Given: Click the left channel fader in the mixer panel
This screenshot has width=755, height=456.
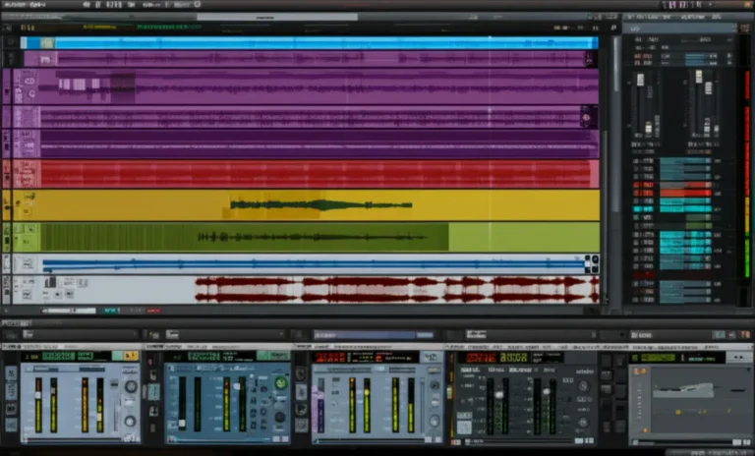Looking at the screenshot, I should pos(640,80).
